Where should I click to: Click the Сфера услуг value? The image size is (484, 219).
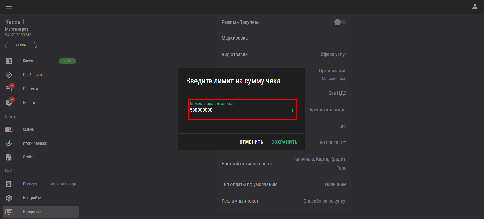333,54
